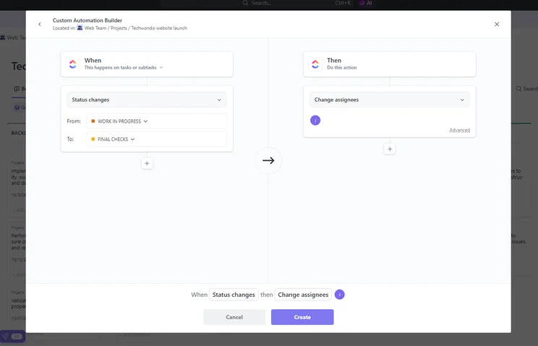Expand 'This happens on tasks or subtasks' dropdown

point(124,67)
